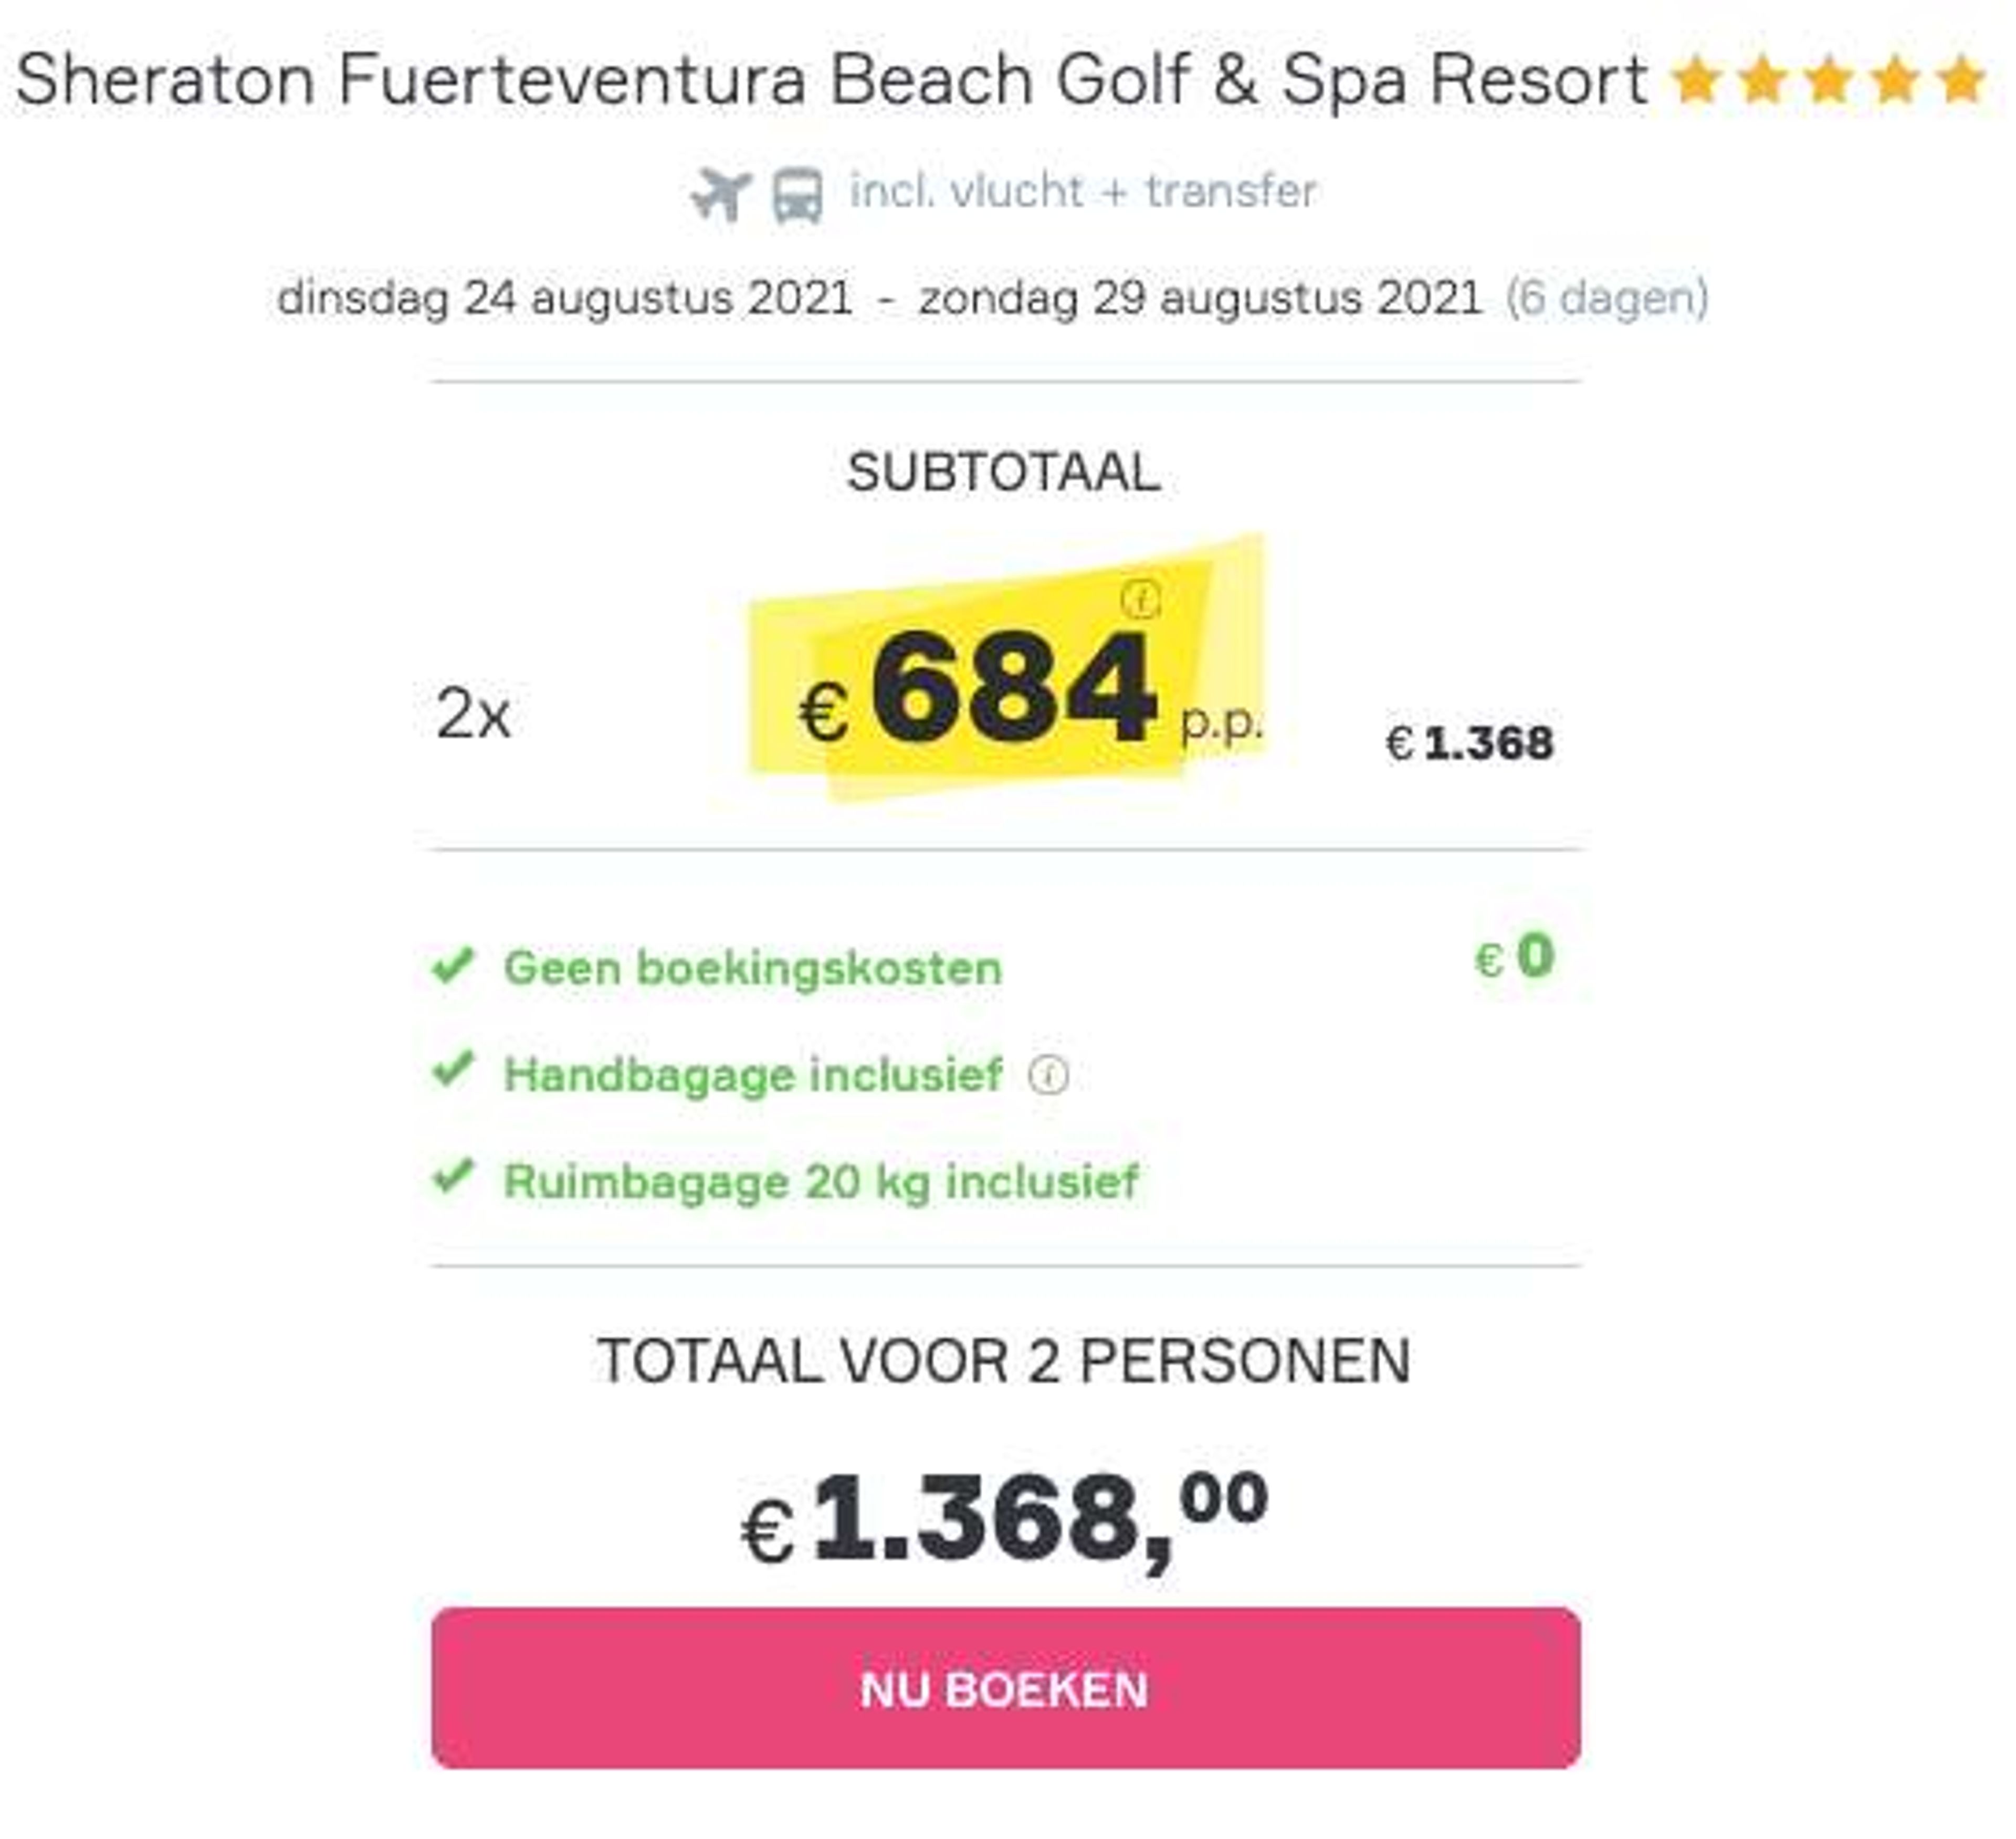Viewport: 2016px width, 1839px height.
Task: Click the first gold star rating
Action: [x=1696, y=80]
